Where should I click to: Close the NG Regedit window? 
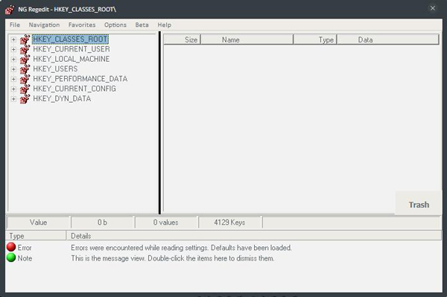click(x=432, y=8)
